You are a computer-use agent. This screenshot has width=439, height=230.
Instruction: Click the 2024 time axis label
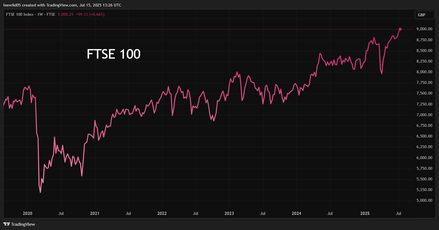(297, 213)
